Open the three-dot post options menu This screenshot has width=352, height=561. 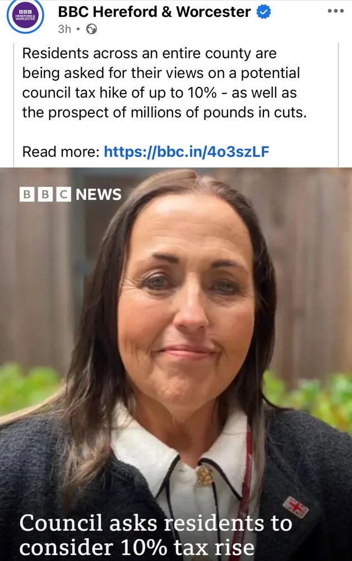coord(336,11)
